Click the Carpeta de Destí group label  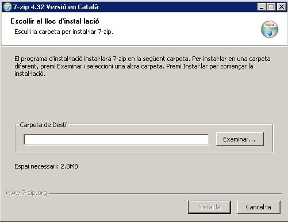pos(43,125)
